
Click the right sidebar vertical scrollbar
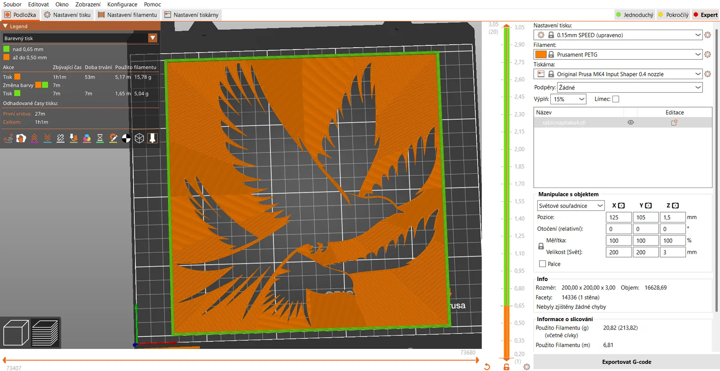point(716,171)
